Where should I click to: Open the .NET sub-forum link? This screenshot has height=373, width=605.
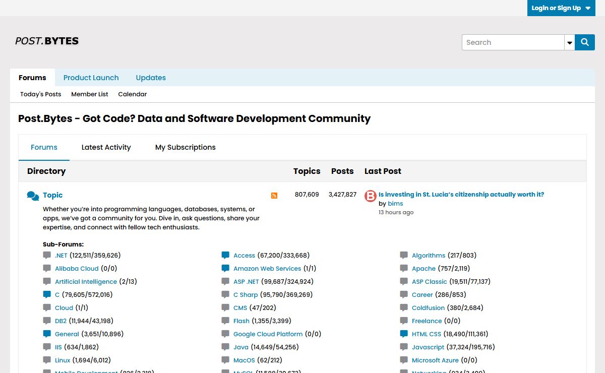coord(61,256)
